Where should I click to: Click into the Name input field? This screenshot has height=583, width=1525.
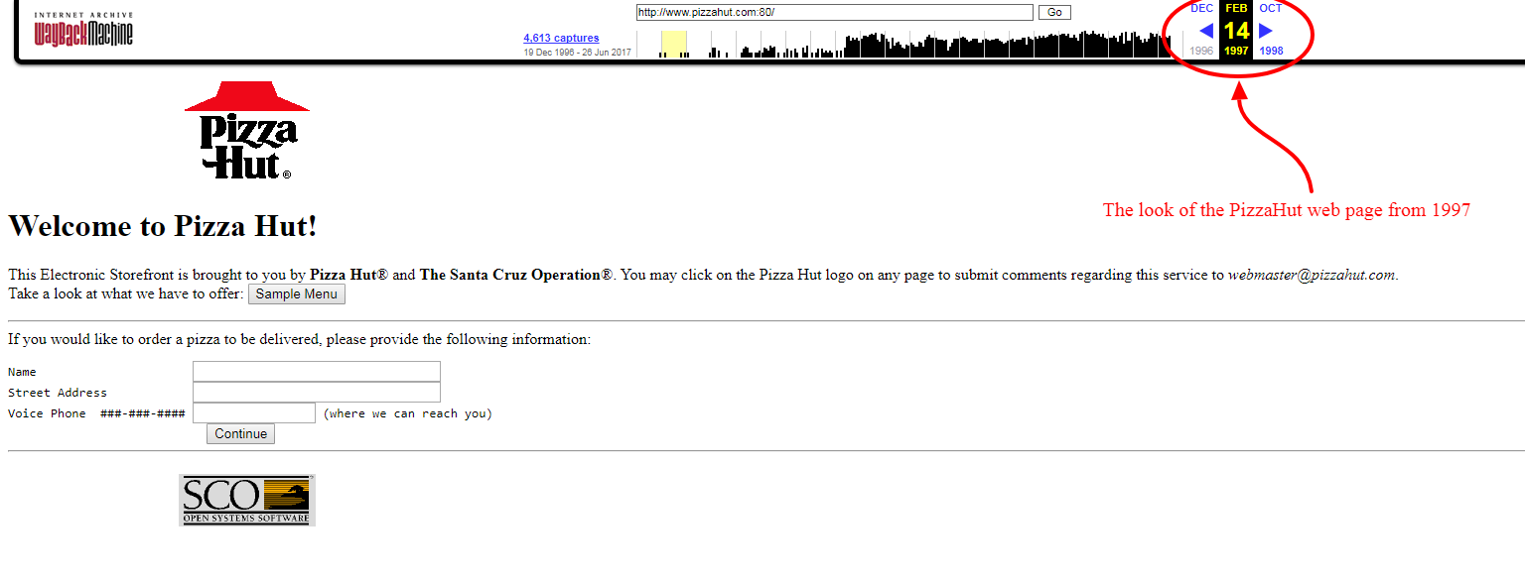(317, 371)
